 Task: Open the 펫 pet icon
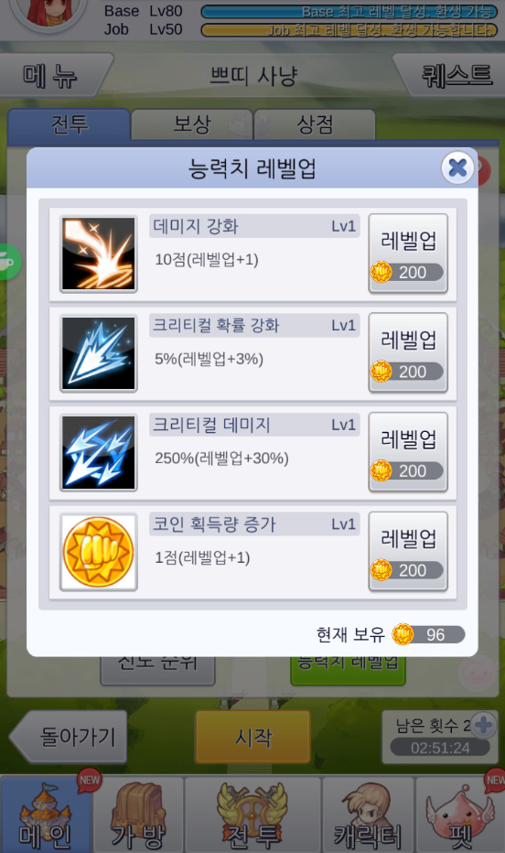tap(460, 815)
